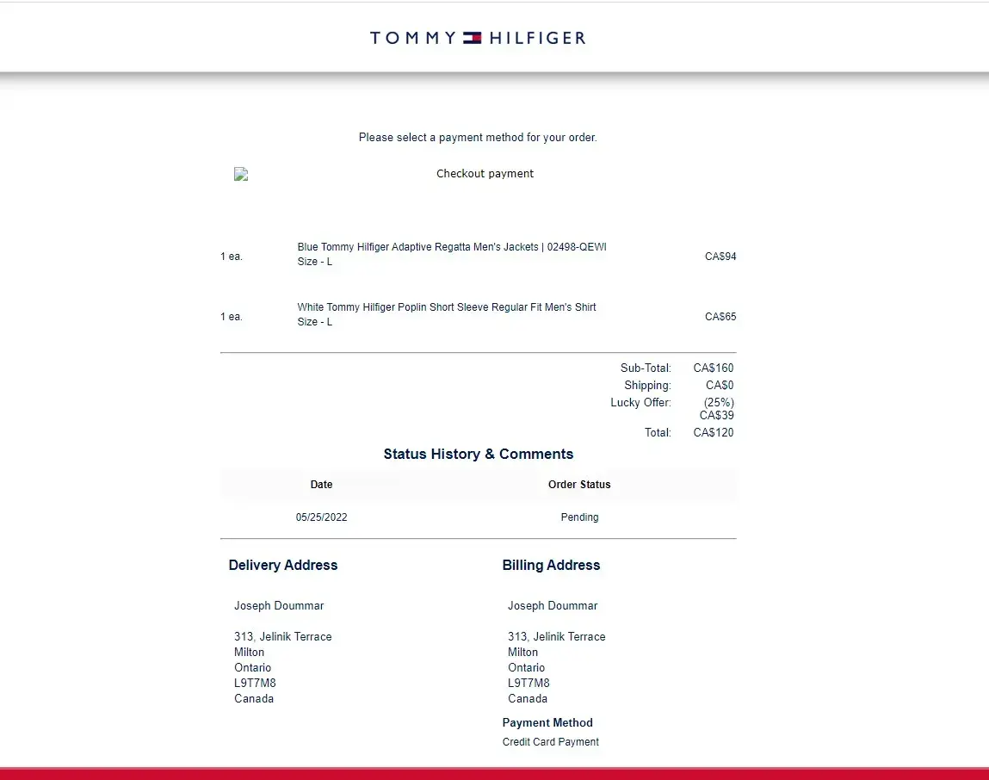Click White Tommy Hilfiger Poplin Shirt item
The width and height of the screenshot is (989, 780).
coord(447,306)
